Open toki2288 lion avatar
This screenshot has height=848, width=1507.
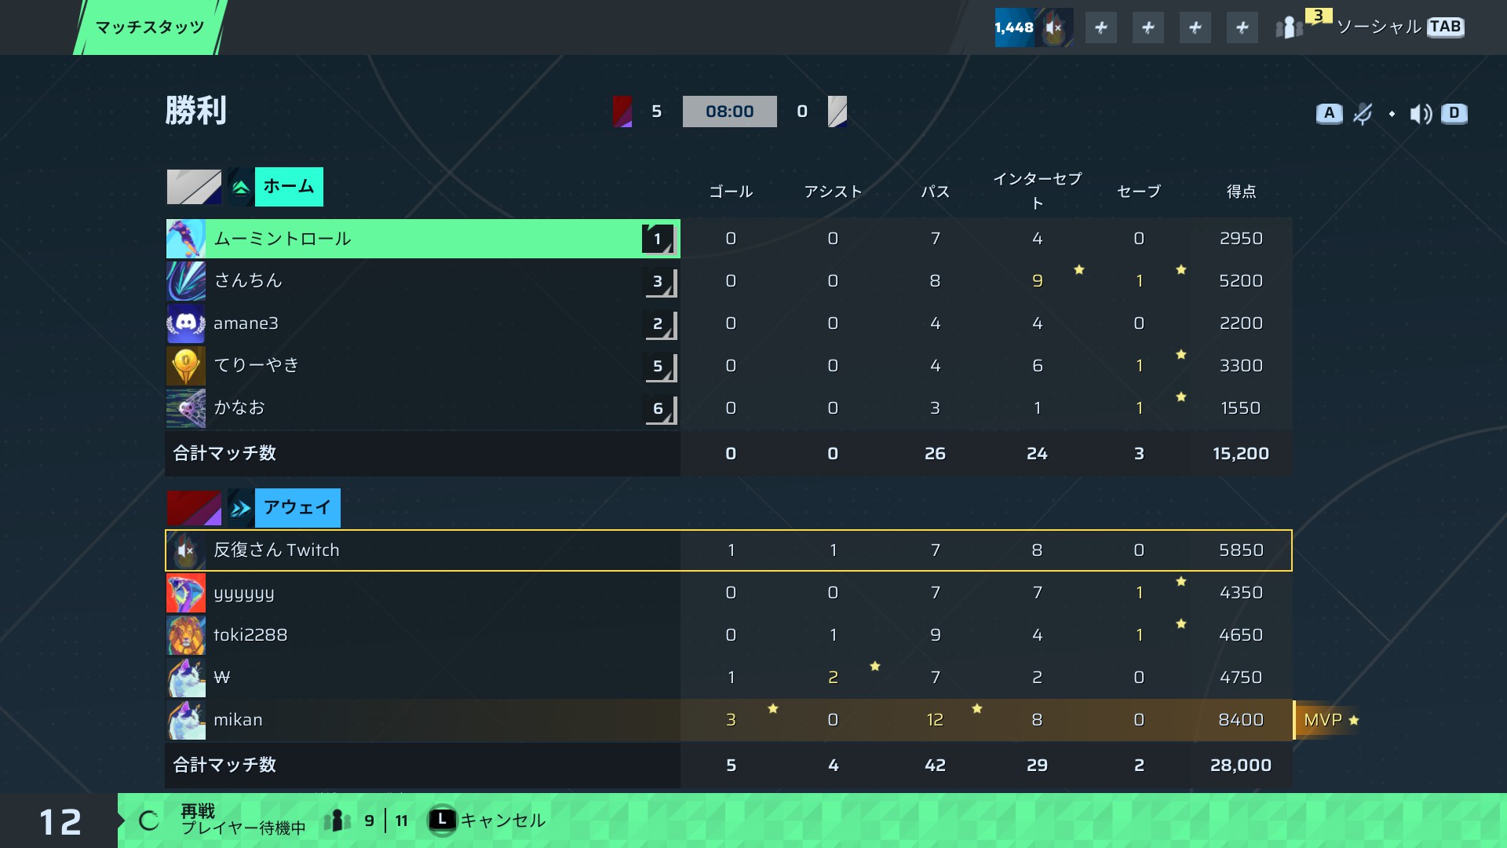pos(186,635)
